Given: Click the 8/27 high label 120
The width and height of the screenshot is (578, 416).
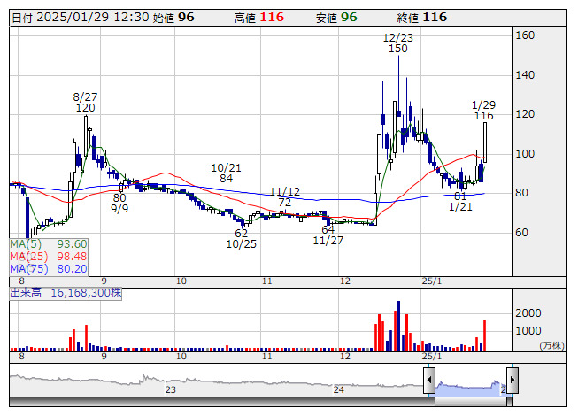Looking at the screenshot, I should 85,108.
